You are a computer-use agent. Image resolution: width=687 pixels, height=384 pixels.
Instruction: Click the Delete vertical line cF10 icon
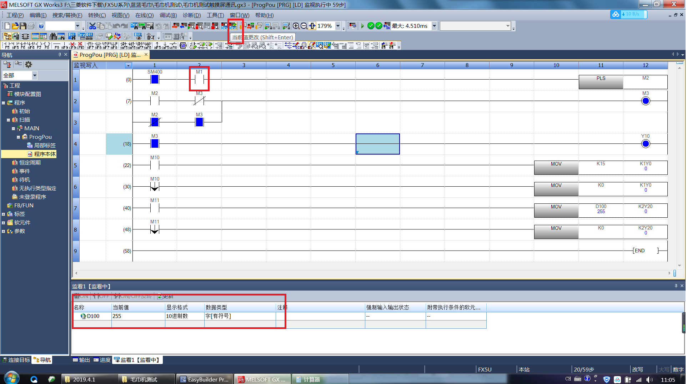tap(80, 45)
